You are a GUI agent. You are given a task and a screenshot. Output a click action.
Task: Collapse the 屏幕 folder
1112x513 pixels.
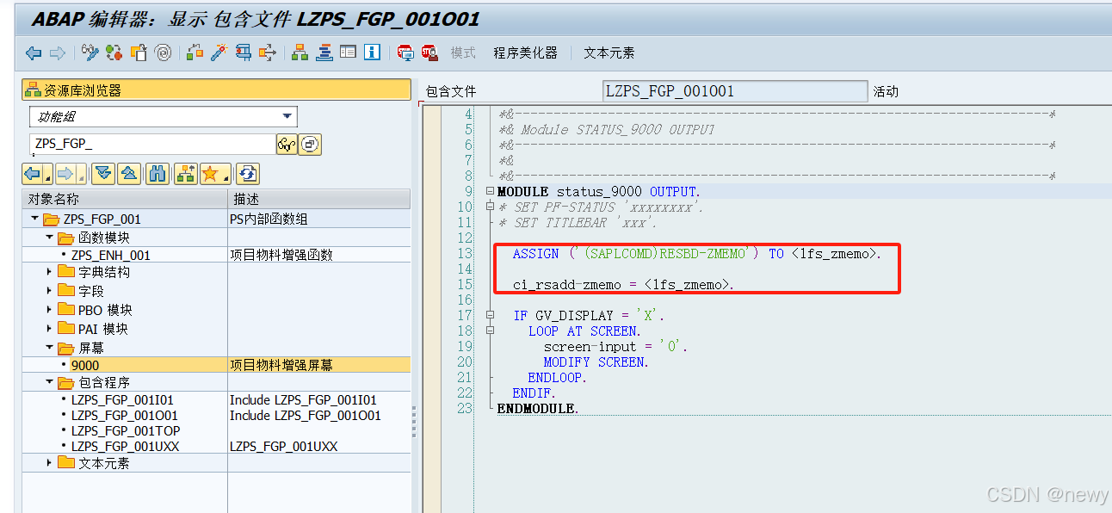pos(49,348)
